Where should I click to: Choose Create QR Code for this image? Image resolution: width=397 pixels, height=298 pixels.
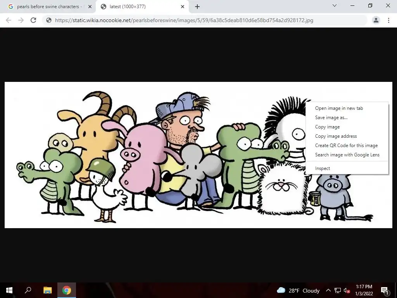click(347, 146)
